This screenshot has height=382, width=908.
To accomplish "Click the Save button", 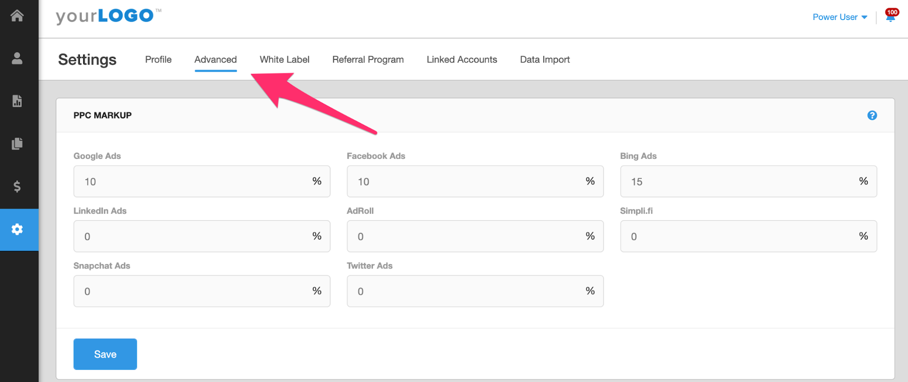I will 105,354.
